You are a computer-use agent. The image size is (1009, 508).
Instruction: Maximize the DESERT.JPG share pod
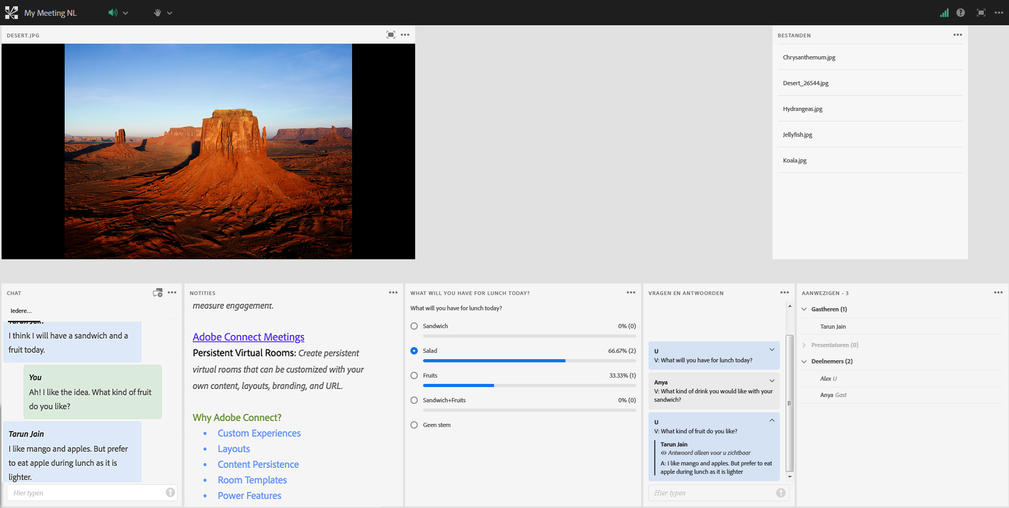click(391, 35)
